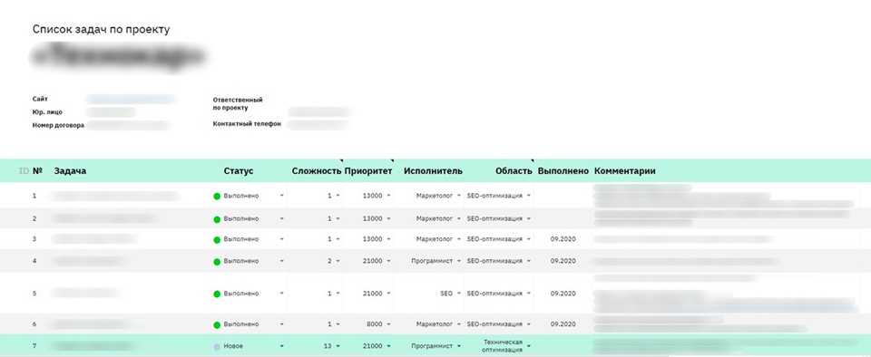871x357 pixels.
Task: Open area dropdown arrow in row 7
Action: click(x=529, y=346)
